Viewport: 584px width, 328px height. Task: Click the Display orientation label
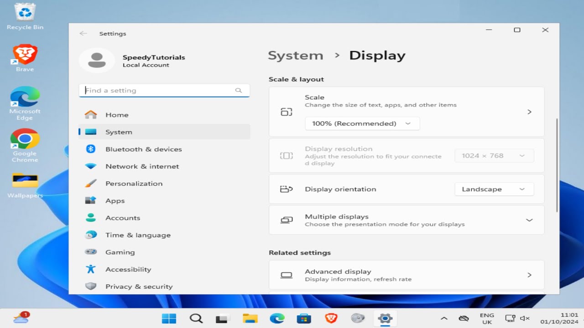coord(340,189)
